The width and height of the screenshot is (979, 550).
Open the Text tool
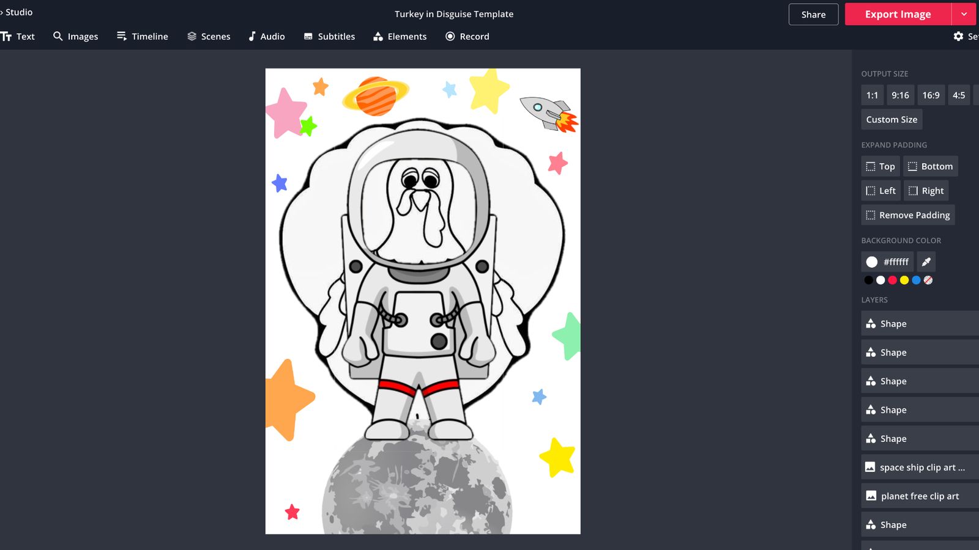pyautogui.click(x=18, y=37)
